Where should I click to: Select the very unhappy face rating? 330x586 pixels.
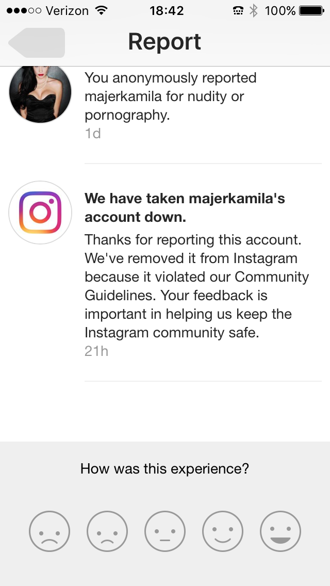pos(49,531)
